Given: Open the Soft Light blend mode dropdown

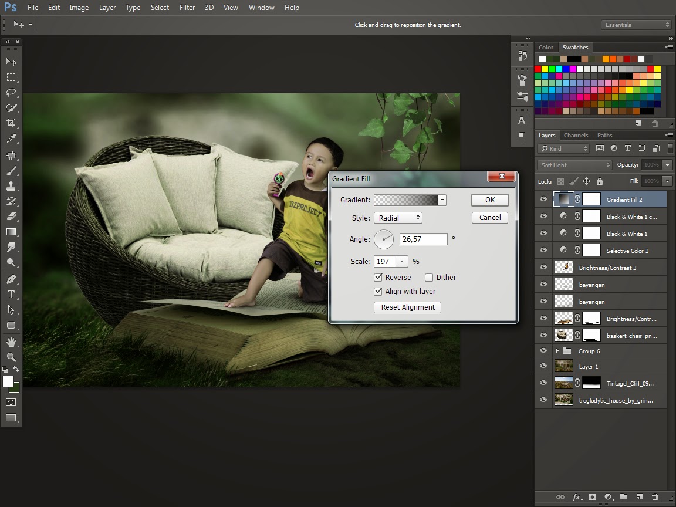Looking at the screenshot, I should (x=575, y=165).
